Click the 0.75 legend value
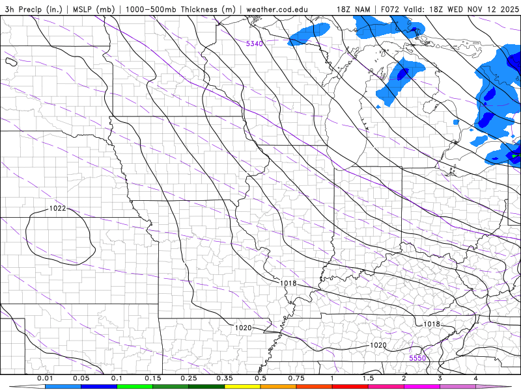The width and height of the screenshot is (521, 390). (296, 378)
